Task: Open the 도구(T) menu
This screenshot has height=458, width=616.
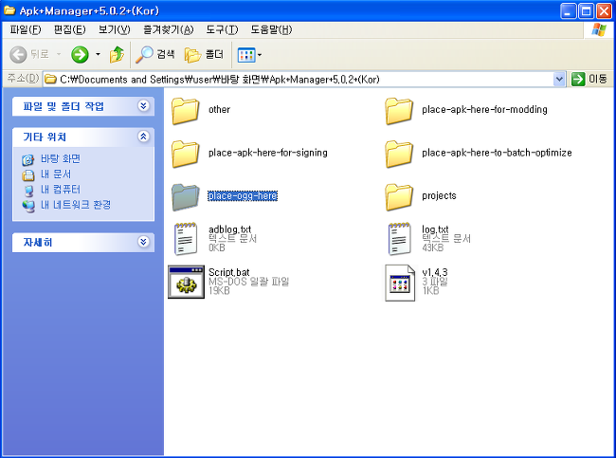Action: click(x=222, y=30)
